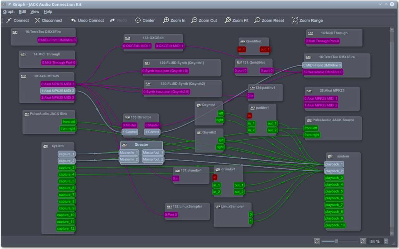399x249 pixels.
Task: Click the vertical scrollbar on the right edge
Action: [x=392, y=131]
